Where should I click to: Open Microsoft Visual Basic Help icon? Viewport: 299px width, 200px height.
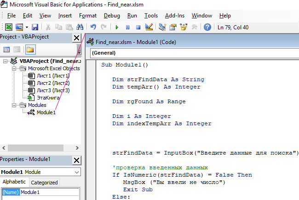[207, 27]
